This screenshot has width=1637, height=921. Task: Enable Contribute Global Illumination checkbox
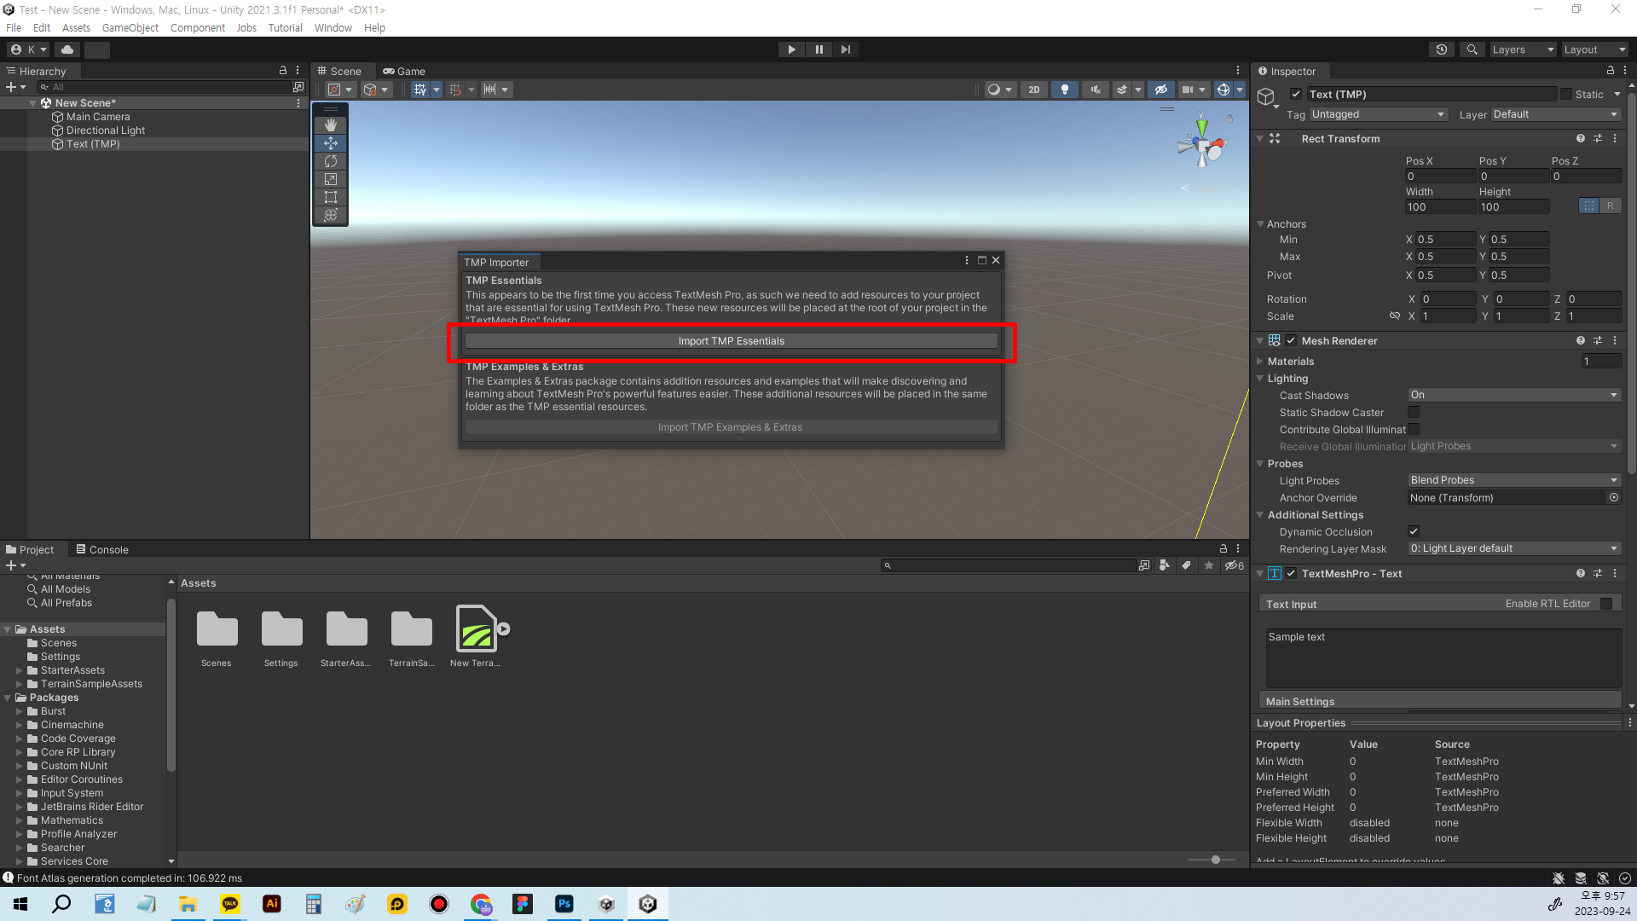click(x=1414, y=429)
